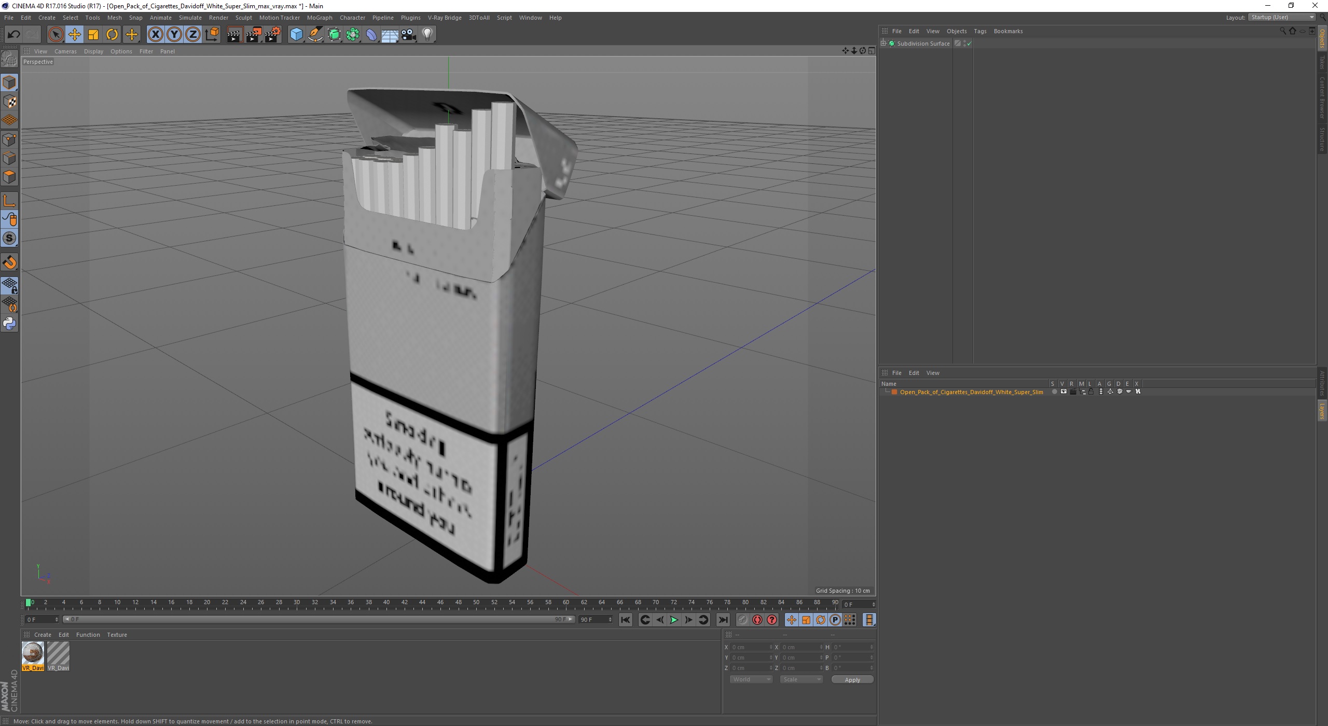Open the Python script icon in sidebar

click(x=9, y=324)
